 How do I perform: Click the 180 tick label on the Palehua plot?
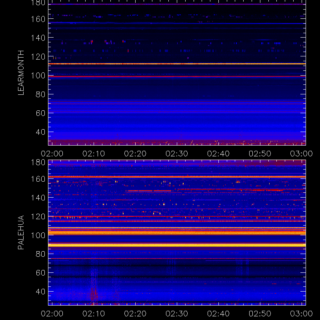(x=38, y=162)
